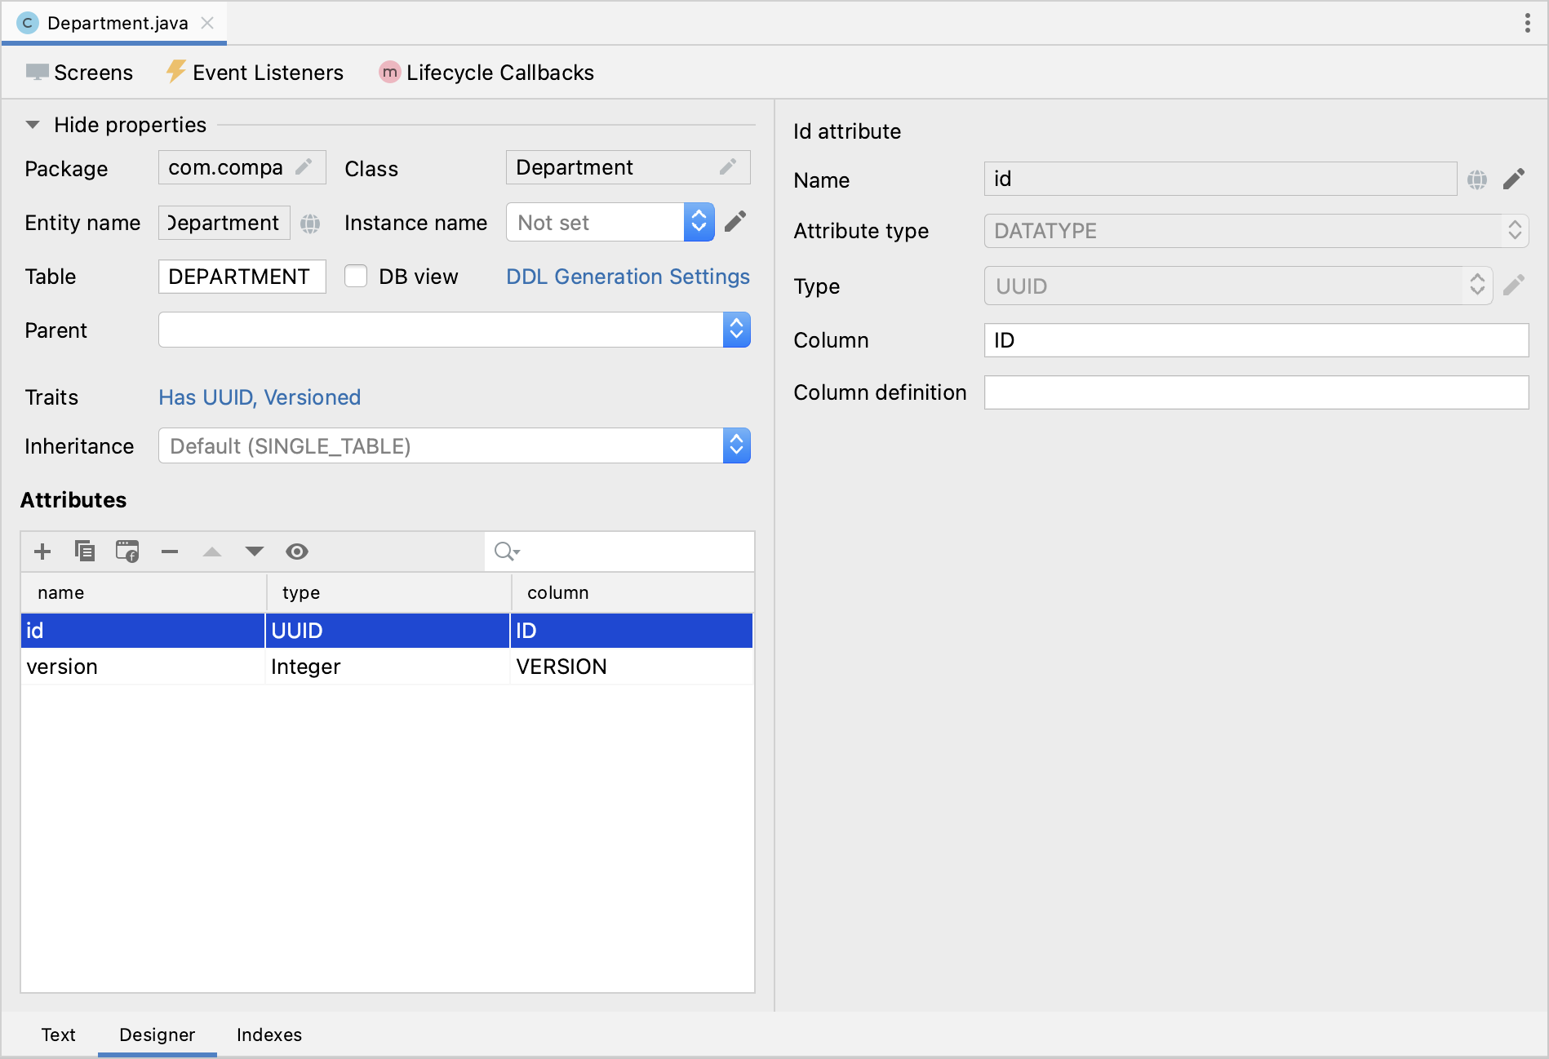Switch to the Text tab
The image size is (1549, 1059).
tap(59, 1035)
